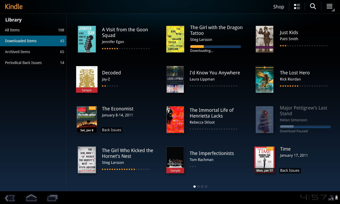Screen dimensions: 340x204
Task: Select Downloaded Items filter
Action: 33,41
